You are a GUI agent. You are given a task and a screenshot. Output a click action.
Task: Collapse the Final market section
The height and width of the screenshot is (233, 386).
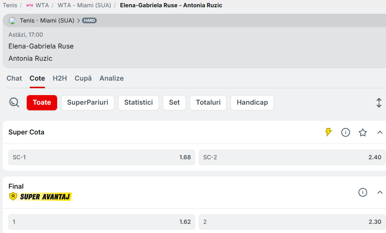(380, 192)
